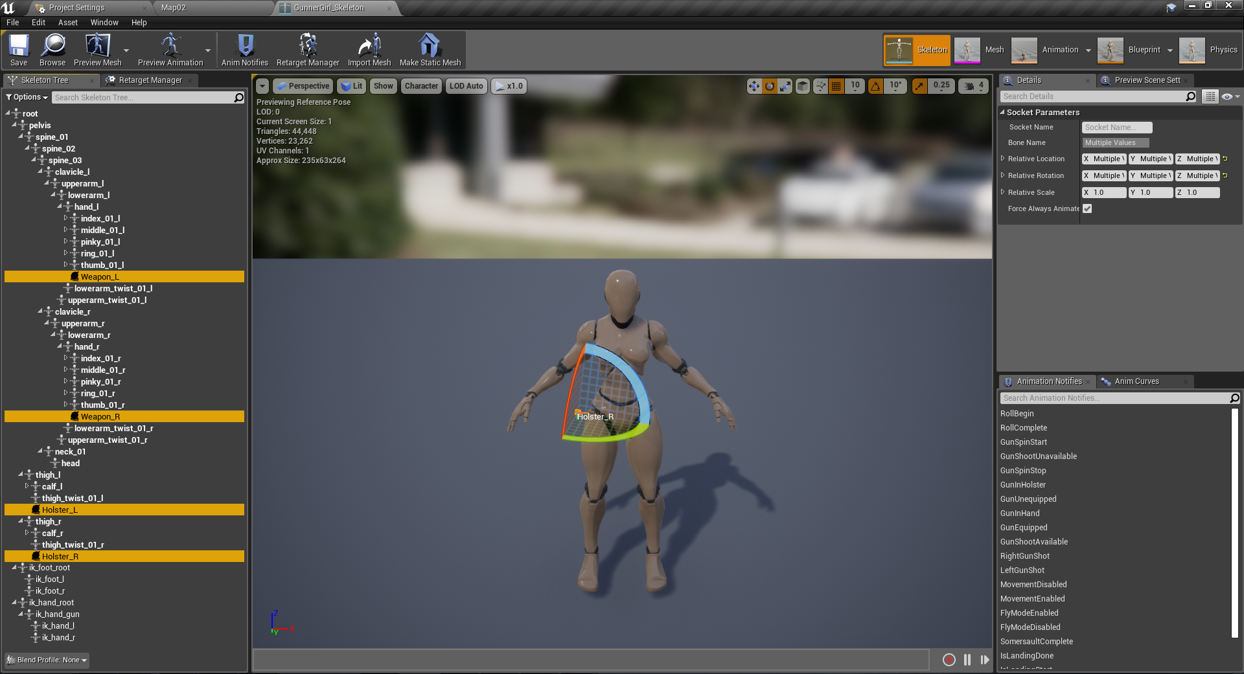Expand the calf_r bone node
Viewport: 1244px width, 674px height.
click(27, 533)
